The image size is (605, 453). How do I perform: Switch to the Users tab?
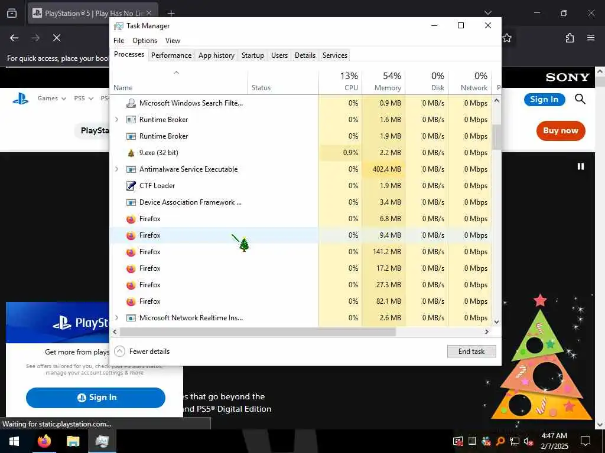279,55
